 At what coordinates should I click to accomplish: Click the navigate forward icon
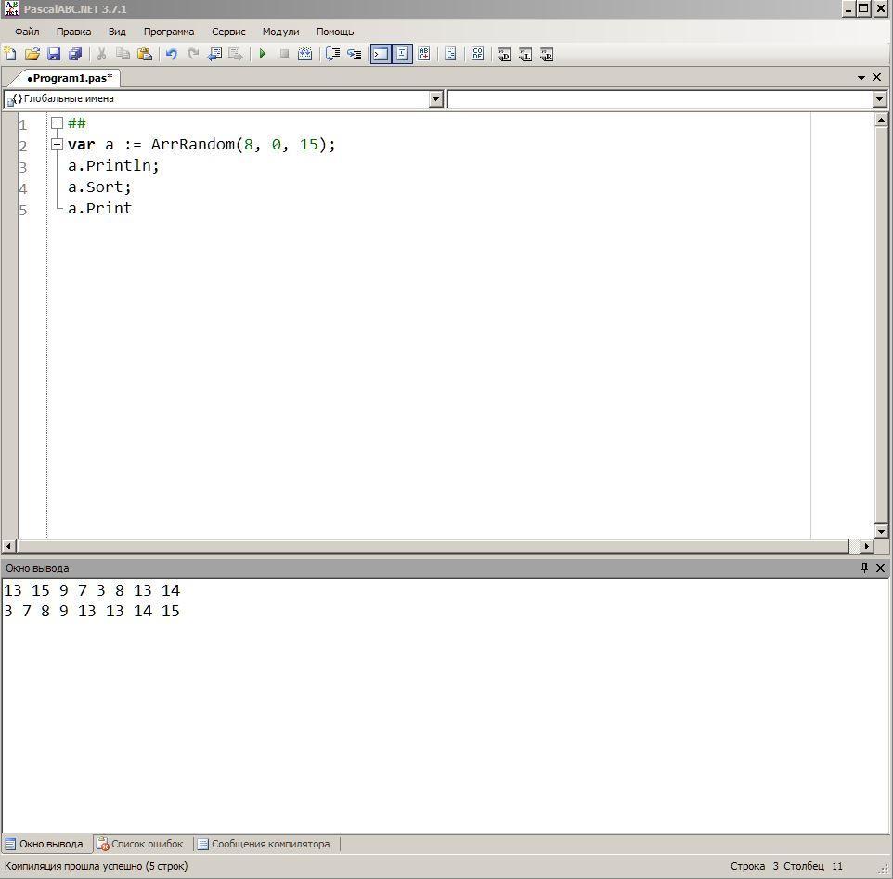[x=236, y=54]
